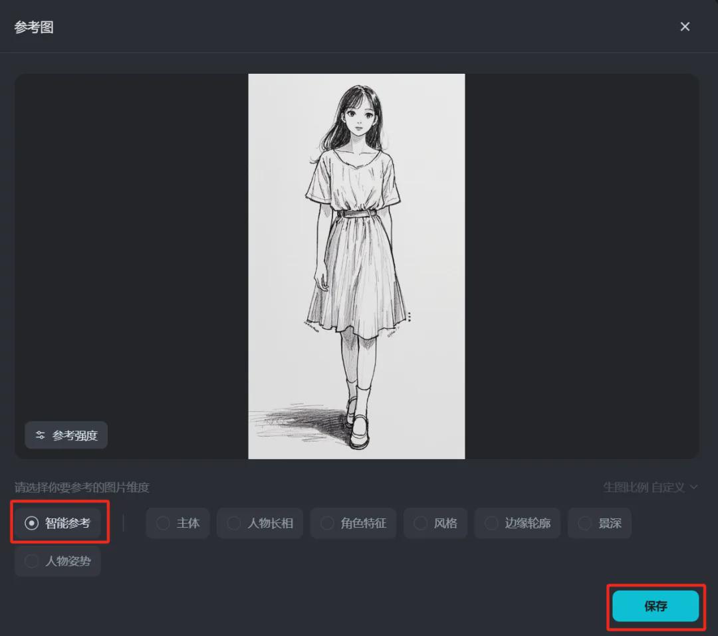
Task: Choose the 边缘轮廓 edge contour dimension
Action: click(x=517, y=523)
